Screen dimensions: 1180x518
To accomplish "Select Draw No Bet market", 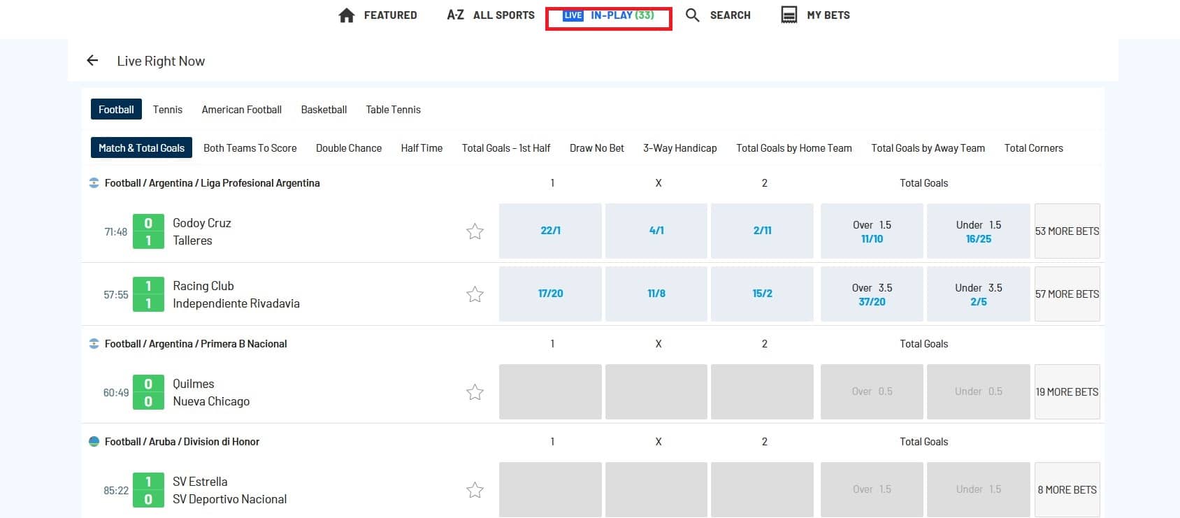I will tap(597, 148).
